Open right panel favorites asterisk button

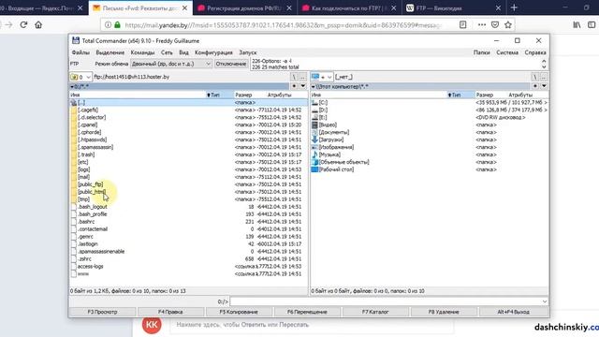pyautogui.click(x=535, y=86)
